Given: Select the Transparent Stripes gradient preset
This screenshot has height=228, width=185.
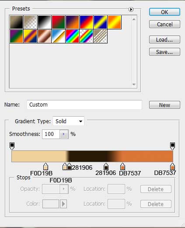Looking at the screenshot, I should 100,36.
